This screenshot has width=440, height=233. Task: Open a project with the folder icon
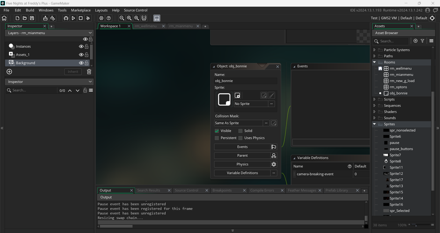25,18
